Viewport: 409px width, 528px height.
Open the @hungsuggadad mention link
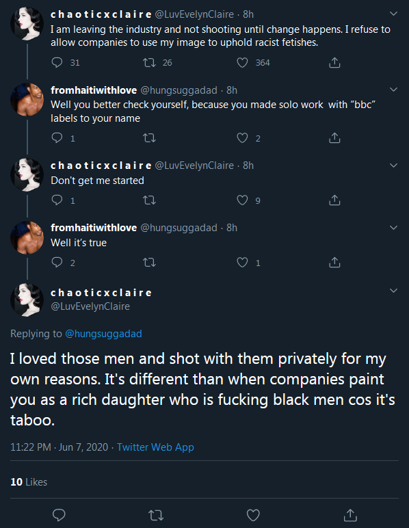point(103,334)
